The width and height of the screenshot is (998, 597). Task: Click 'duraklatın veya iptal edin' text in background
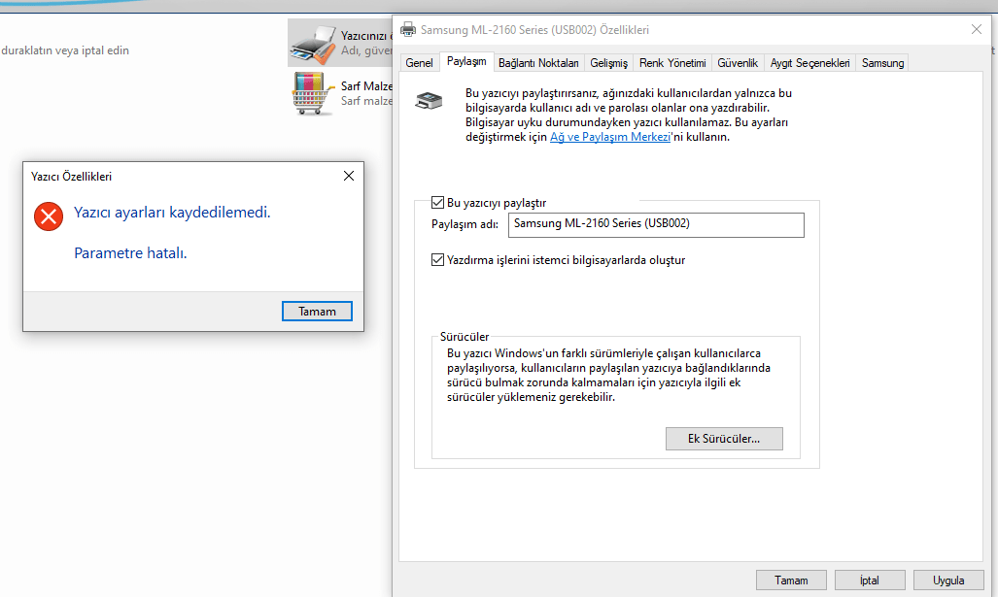coord(65,50)
